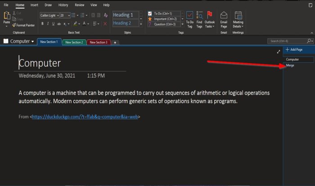
Task: Click in the Search (Ctrl+E) box
Action: [287, 41]
